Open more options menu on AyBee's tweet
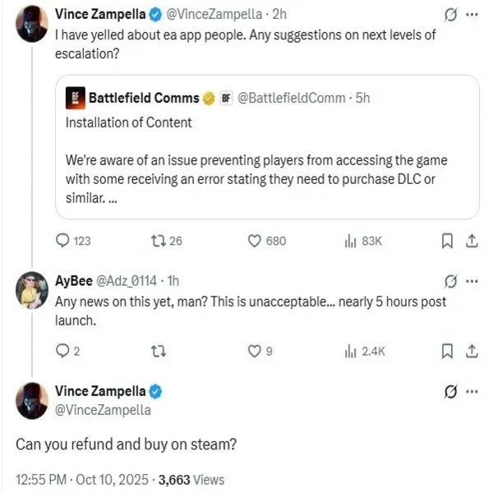Screen dimensions: 493x493 [471, 280]
